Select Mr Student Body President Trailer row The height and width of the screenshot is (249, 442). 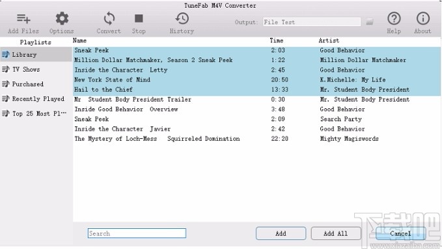256,99
